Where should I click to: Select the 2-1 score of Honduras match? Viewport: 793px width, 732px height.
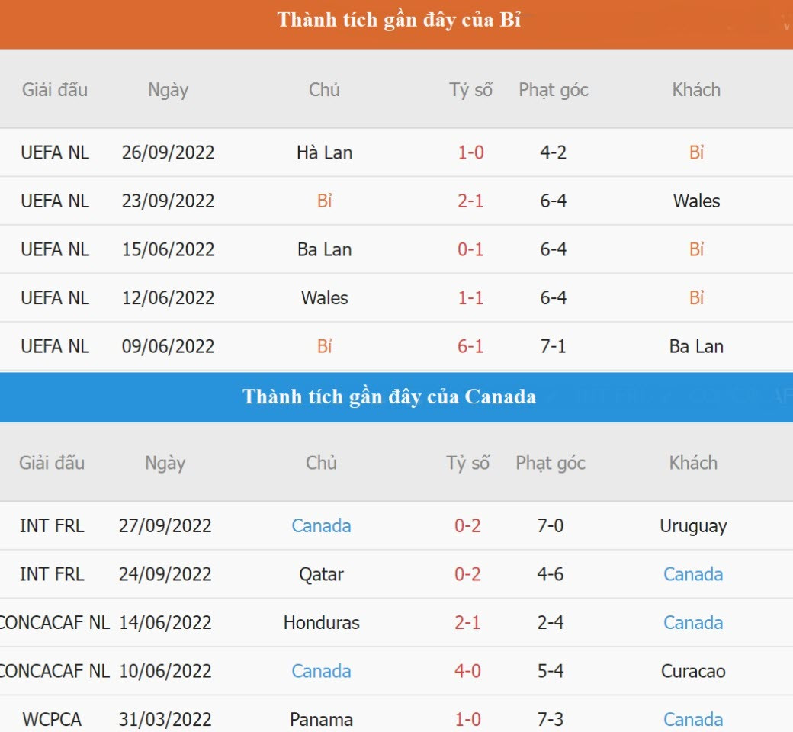click(467, 623)
